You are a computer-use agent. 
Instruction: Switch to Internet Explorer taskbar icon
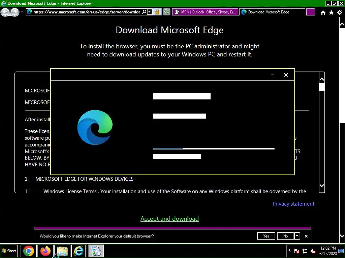(79, 251)
